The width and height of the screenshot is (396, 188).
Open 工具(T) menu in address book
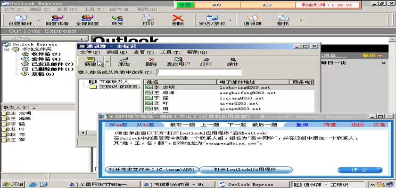click(170, 52)
